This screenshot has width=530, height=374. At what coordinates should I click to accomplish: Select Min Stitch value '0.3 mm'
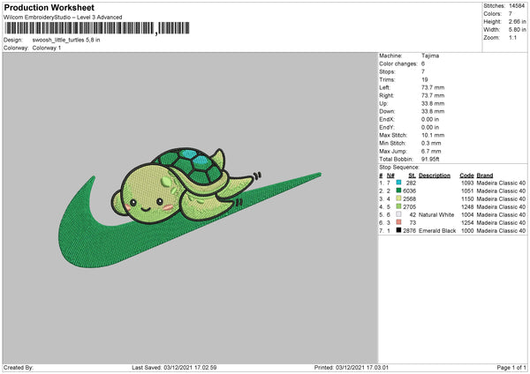[431, 143]
